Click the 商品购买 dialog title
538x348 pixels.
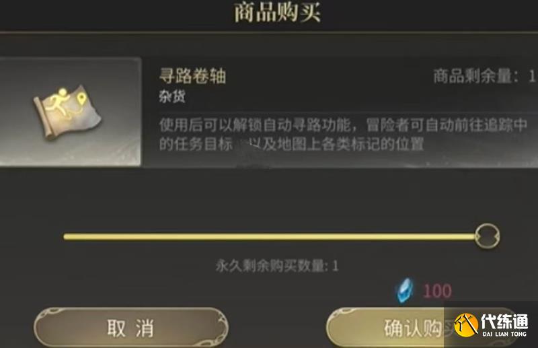click(277, 12)
